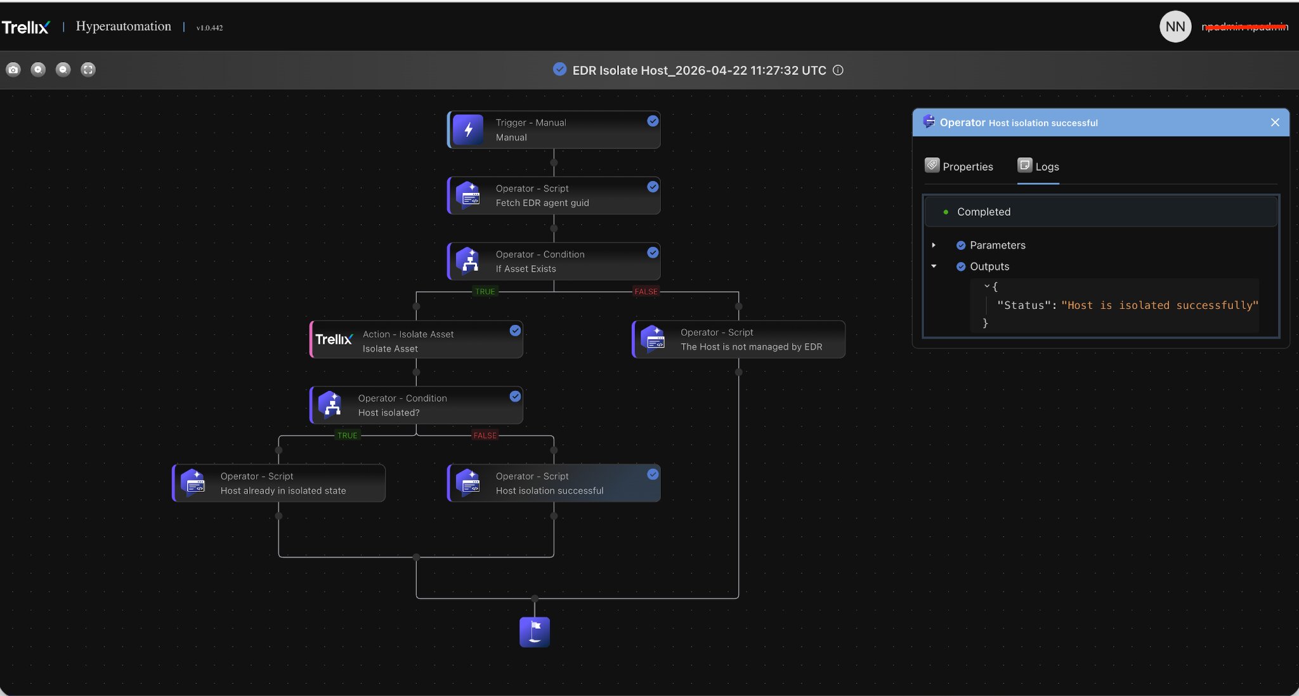Viewport: 1299px width, 696px height.
Task: Click the EDR Isolate Host workflow title
Action: (x=699, y=70)
